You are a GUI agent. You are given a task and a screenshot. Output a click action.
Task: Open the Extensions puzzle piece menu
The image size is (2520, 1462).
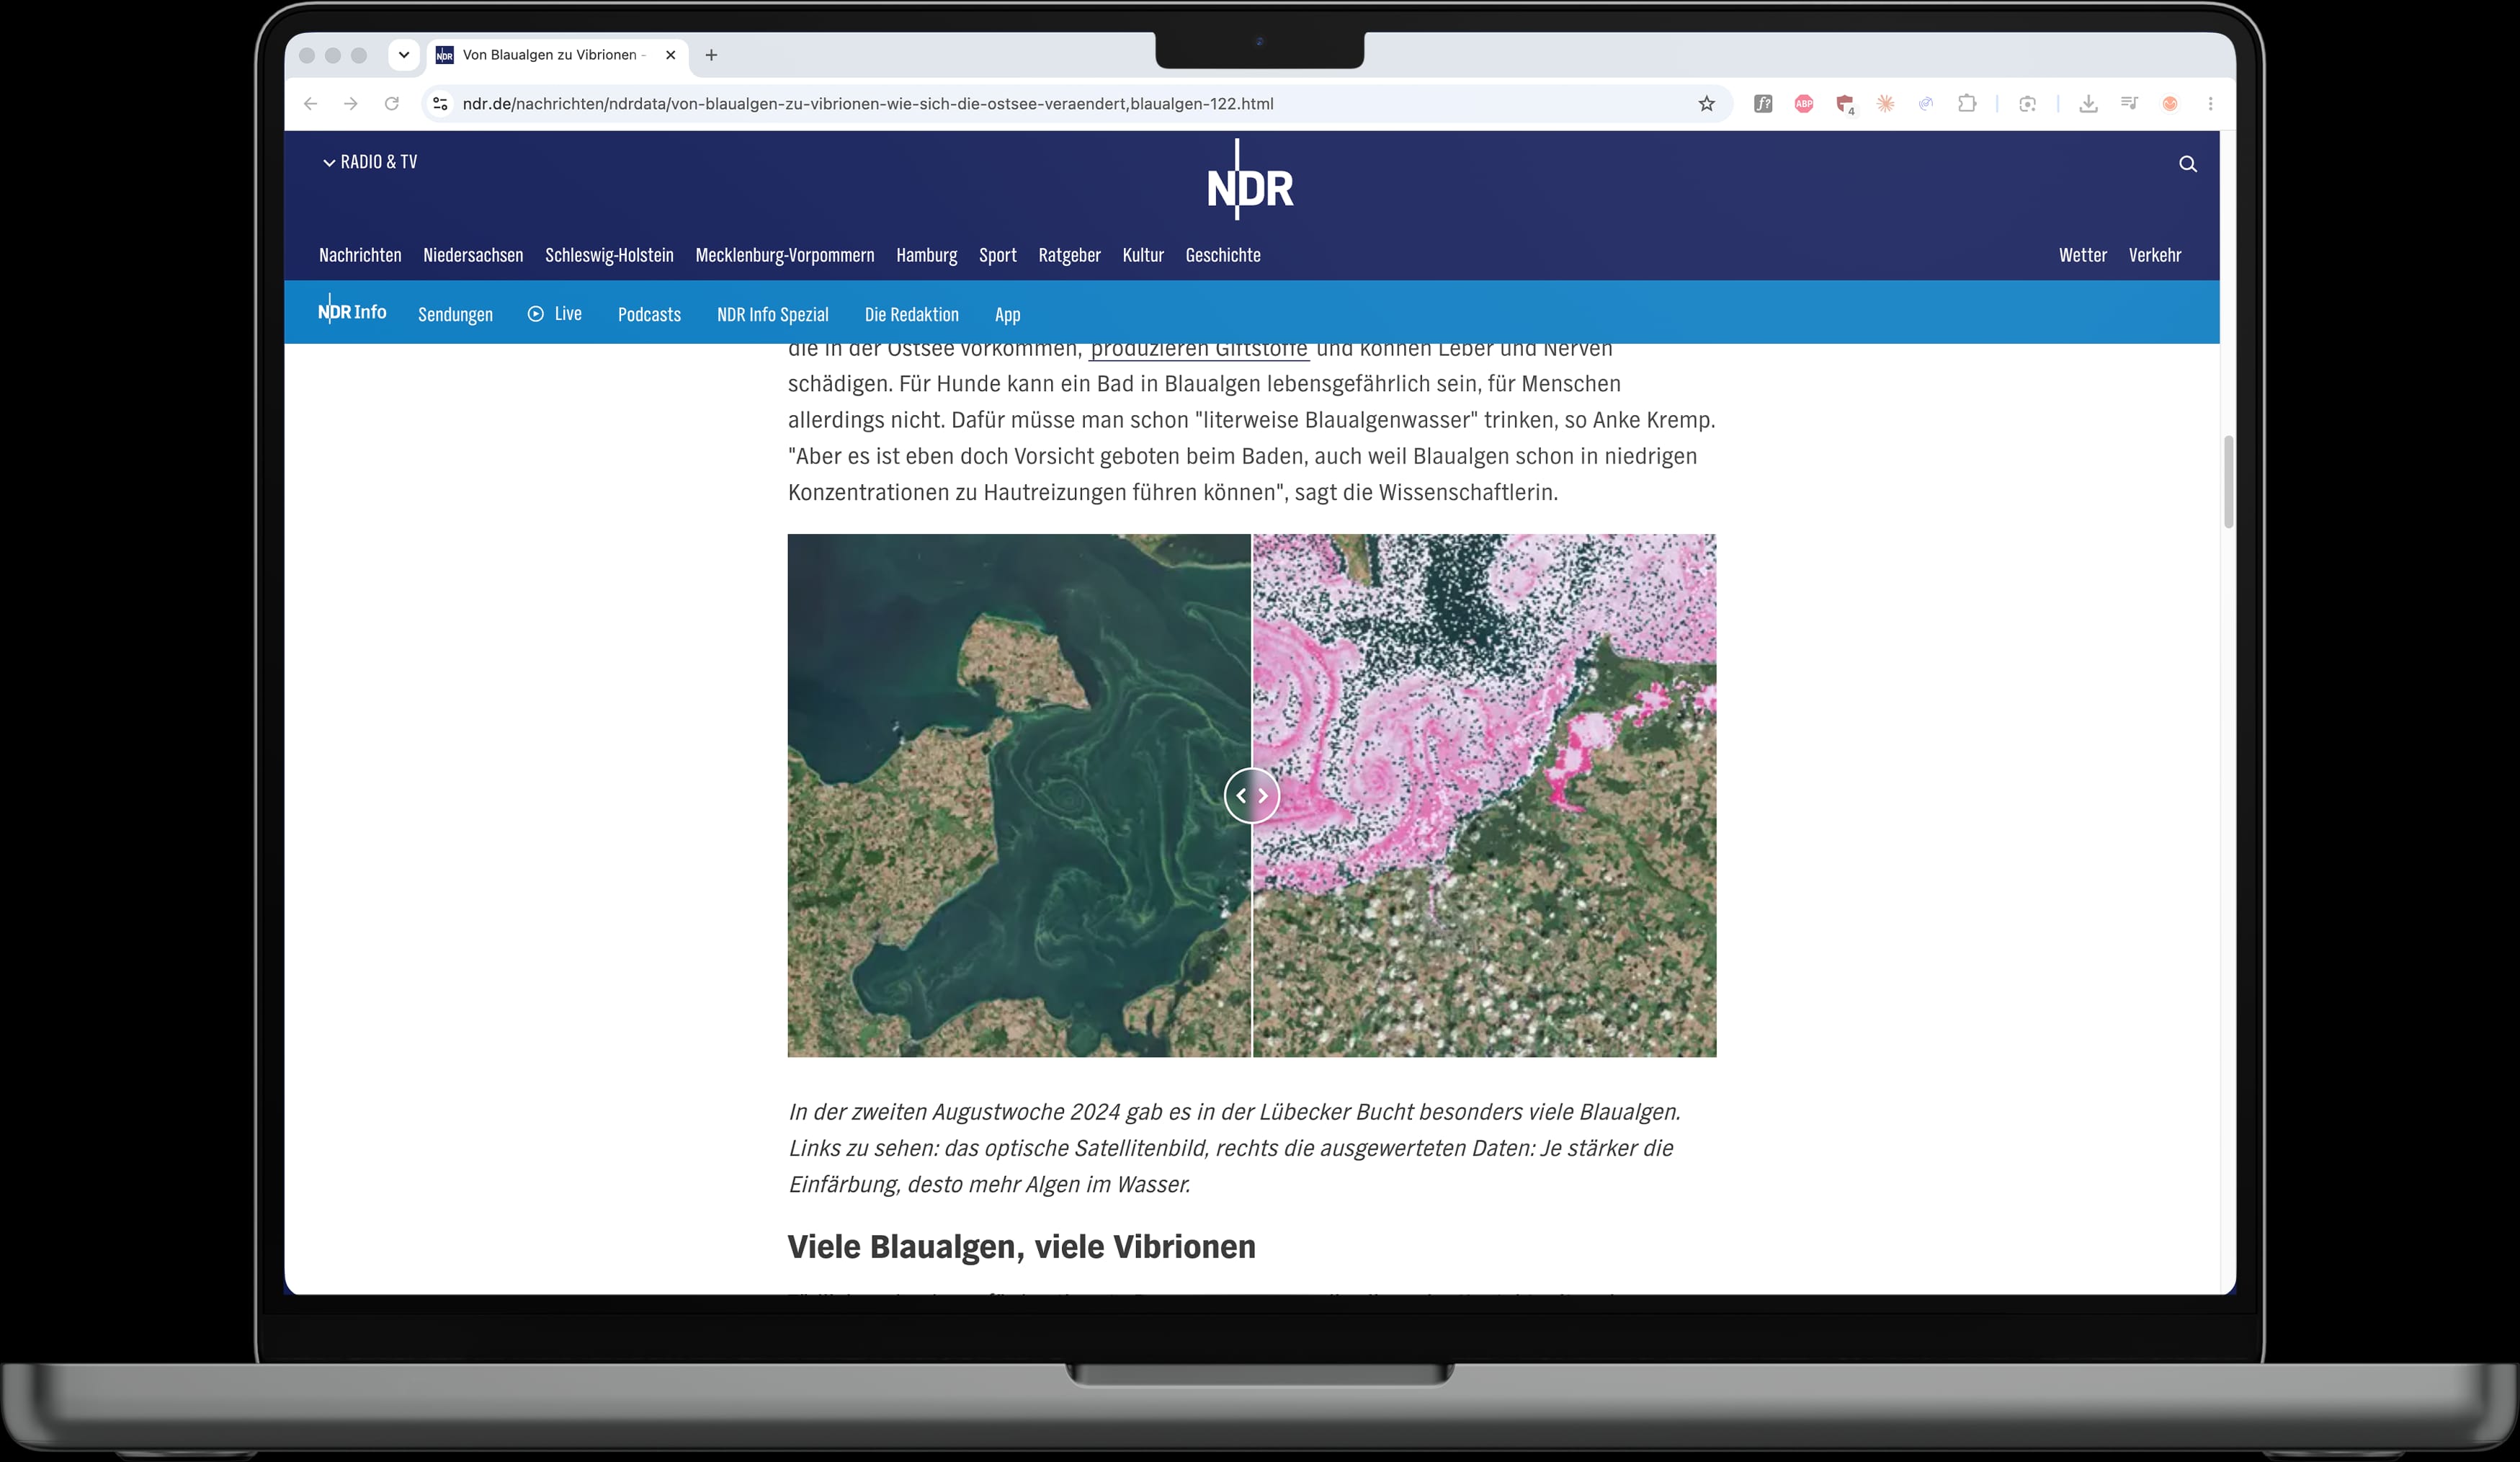point(1967,104)
